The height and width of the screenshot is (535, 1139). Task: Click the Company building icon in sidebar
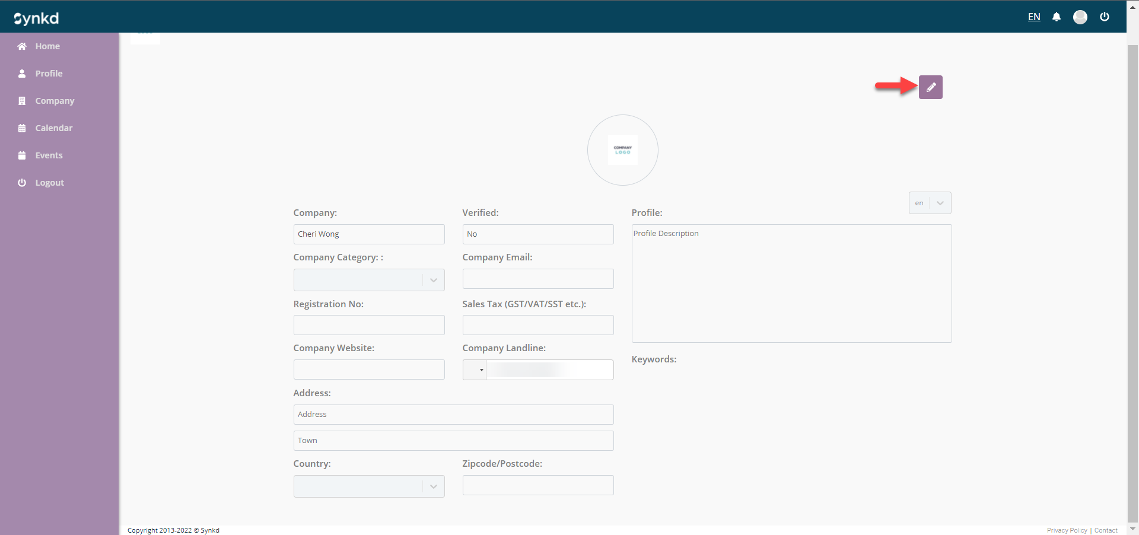click(x=22, y=101)
